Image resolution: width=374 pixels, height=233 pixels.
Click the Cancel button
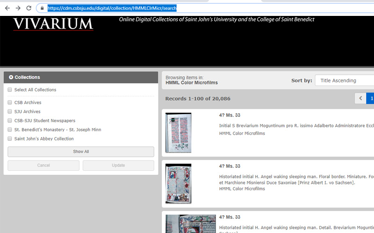[x=43, y=165]
